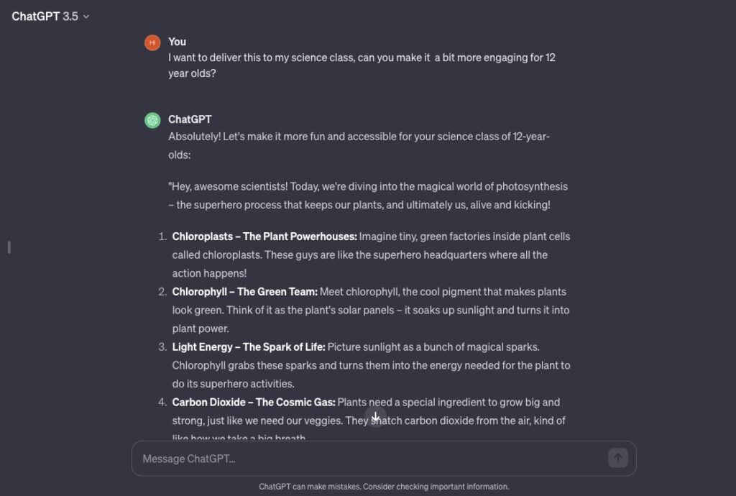Click the orange HI user avatar

tap(152, 42)
